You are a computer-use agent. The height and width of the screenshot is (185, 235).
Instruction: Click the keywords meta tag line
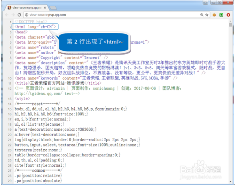click(96, 78)
